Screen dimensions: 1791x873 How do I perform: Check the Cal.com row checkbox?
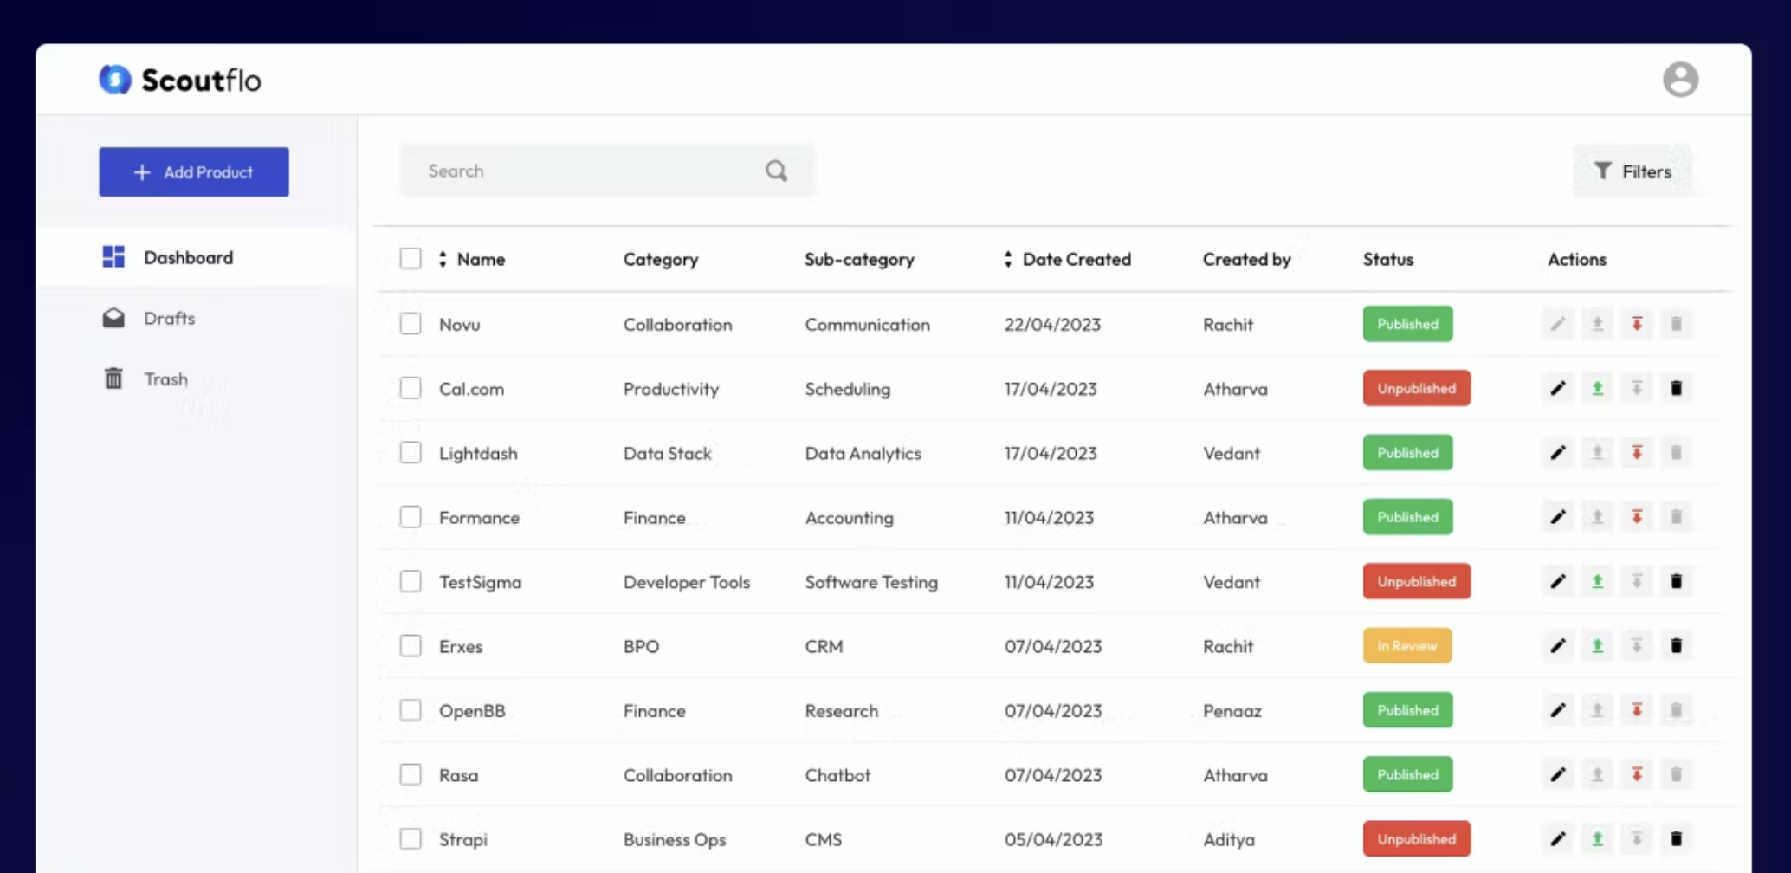click(411, 388)
